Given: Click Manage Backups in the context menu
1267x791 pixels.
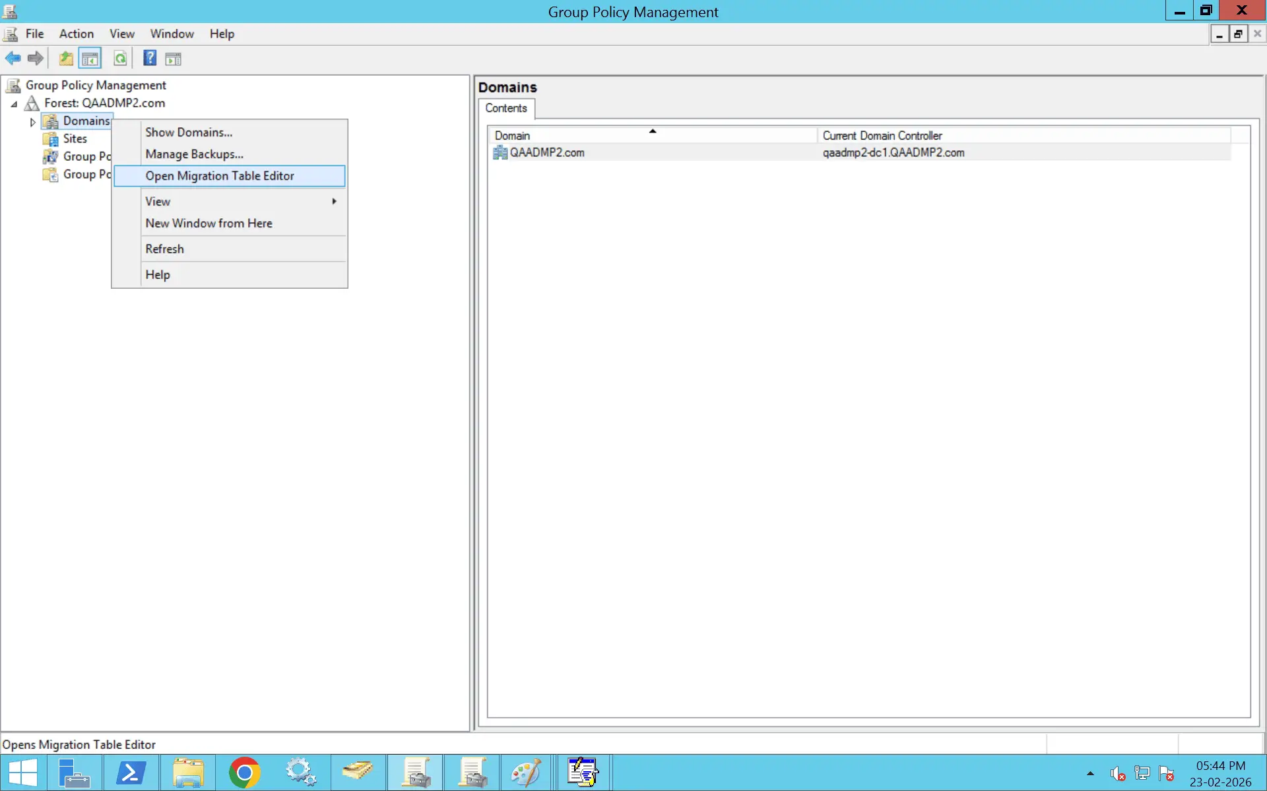Looking at the screenshot, I should [x=194, y=154].
